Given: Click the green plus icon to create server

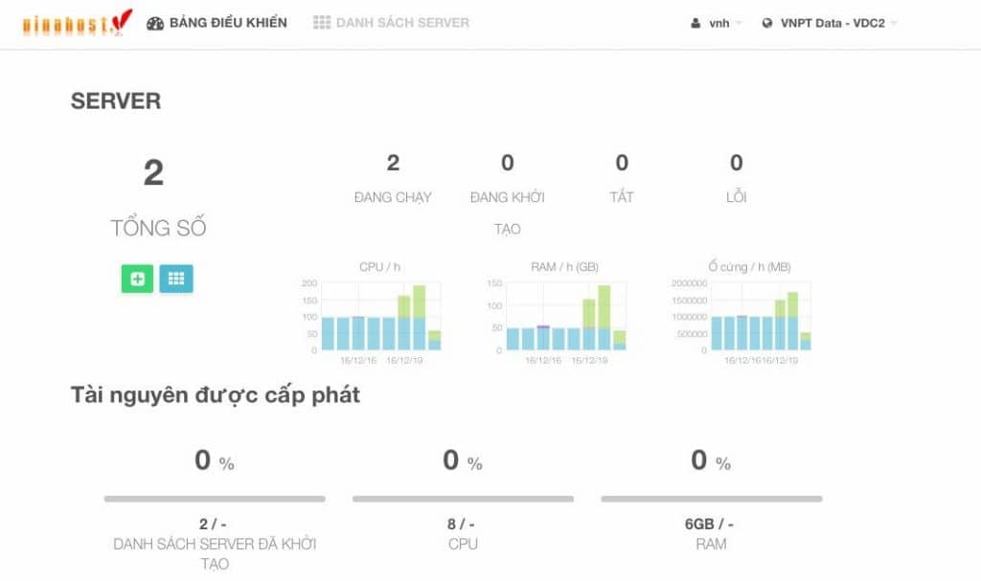Looking at the screenshot, I should pyautogui.click(x=137, y=279).
